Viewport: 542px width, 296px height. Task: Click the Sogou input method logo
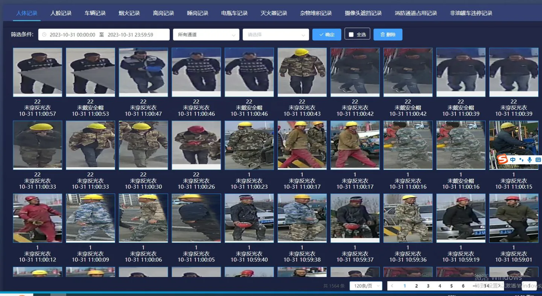[502, 160]
